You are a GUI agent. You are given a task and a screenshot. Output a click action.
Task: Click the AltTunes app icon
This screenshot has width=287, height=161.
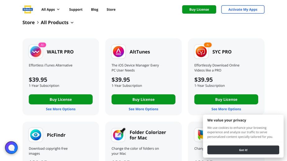(119, 52)
